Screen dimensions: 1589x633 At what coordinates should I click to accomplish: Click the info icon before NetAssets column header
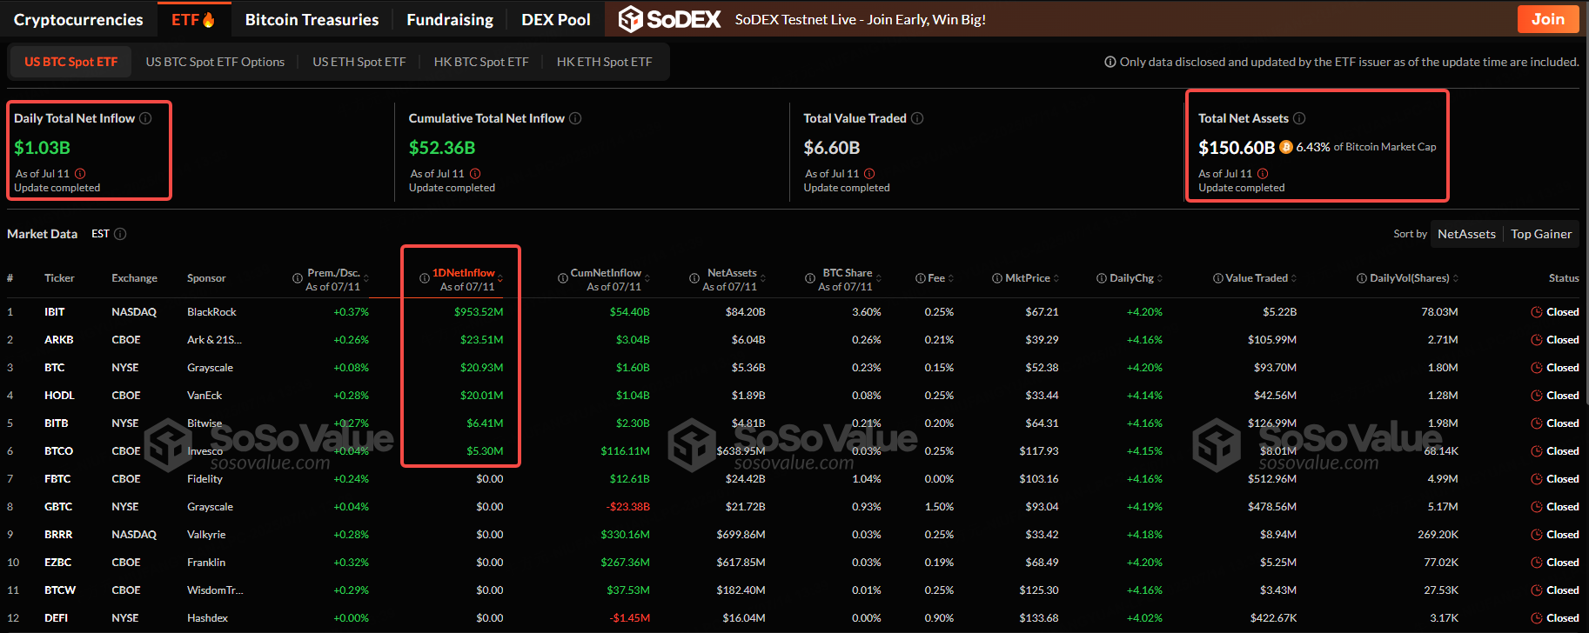click(x=694, y=278)
